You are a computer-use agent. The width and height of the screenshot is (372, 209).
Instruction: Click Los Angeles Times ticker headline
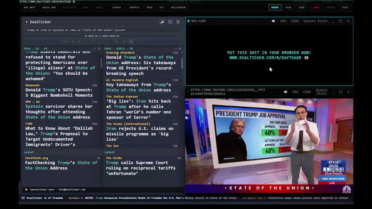[x=308, y=198]
